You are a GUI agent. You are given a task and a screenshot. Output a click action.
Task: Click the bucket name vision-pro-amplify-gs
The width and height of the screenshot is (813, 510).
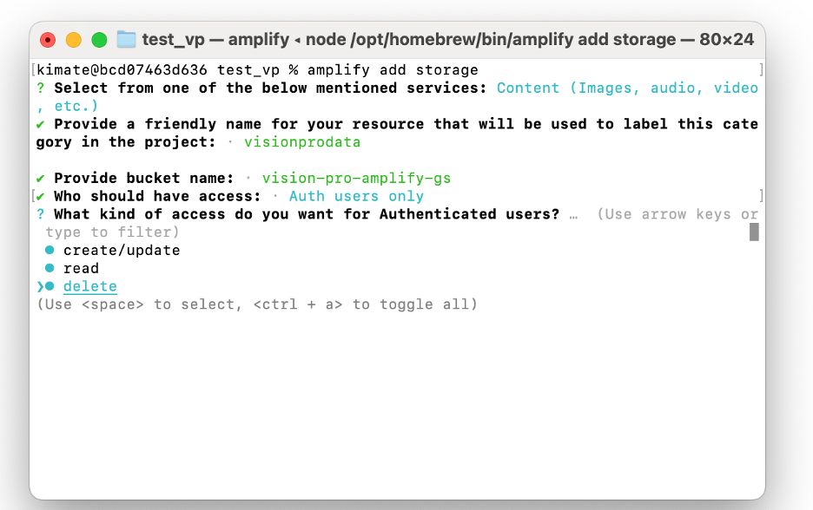(356, 178)
